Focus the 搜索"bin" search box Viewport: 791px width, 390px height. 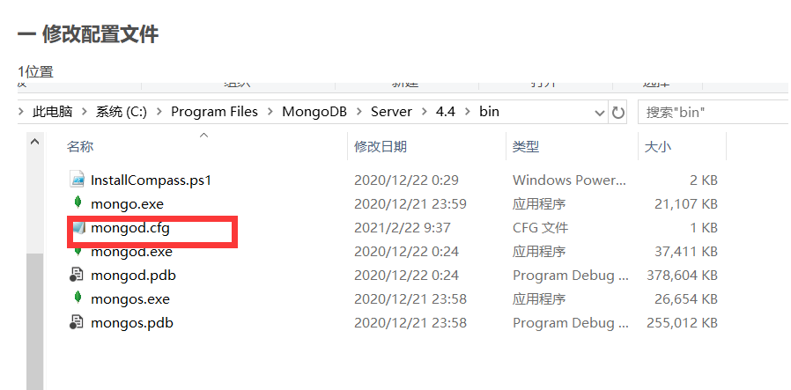coord(713,112)
